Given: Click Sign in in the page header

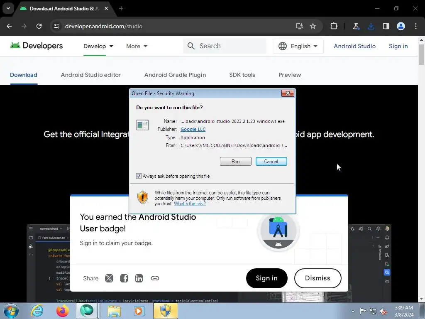Looking at the screenshot, I should coord(398,46).
